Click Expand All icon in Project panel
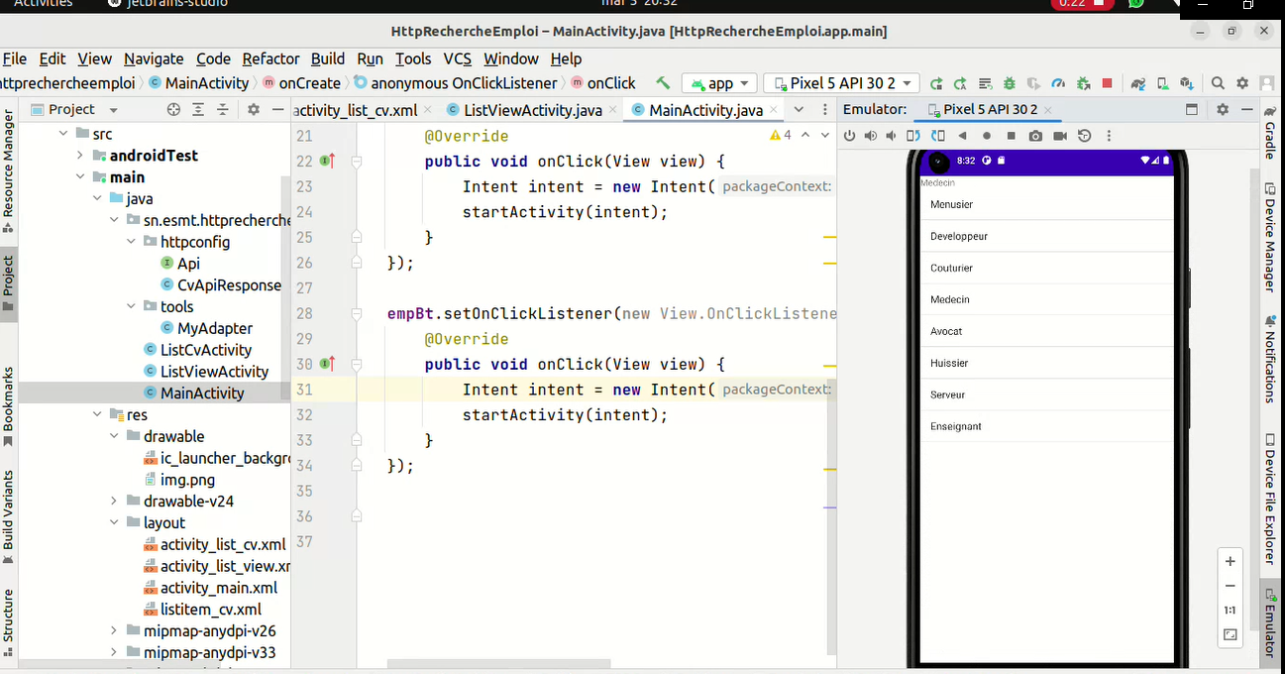The height and width of the screenshot is (674, 1285). [x=198, y=110]
